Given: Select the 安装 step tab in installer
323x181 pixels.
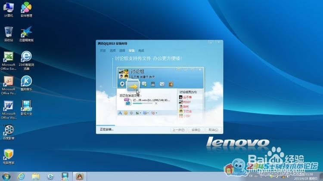Looking at the screenshot, I should [132, 51].
